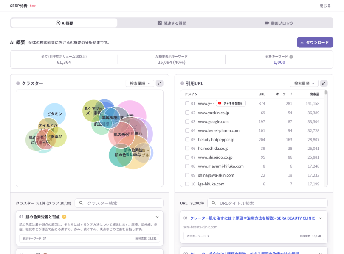Click the 美容医療 cluster bubble
Viewport: 344px width, 254px height.
110,118
